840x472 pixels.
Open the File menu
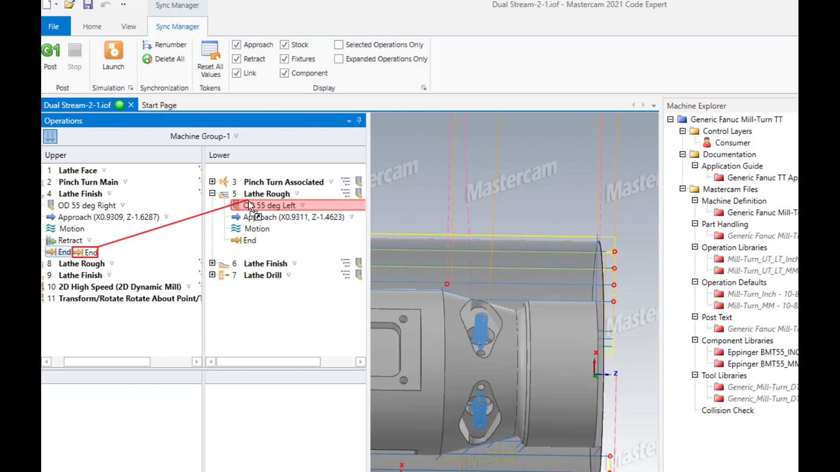pos(54,26)
